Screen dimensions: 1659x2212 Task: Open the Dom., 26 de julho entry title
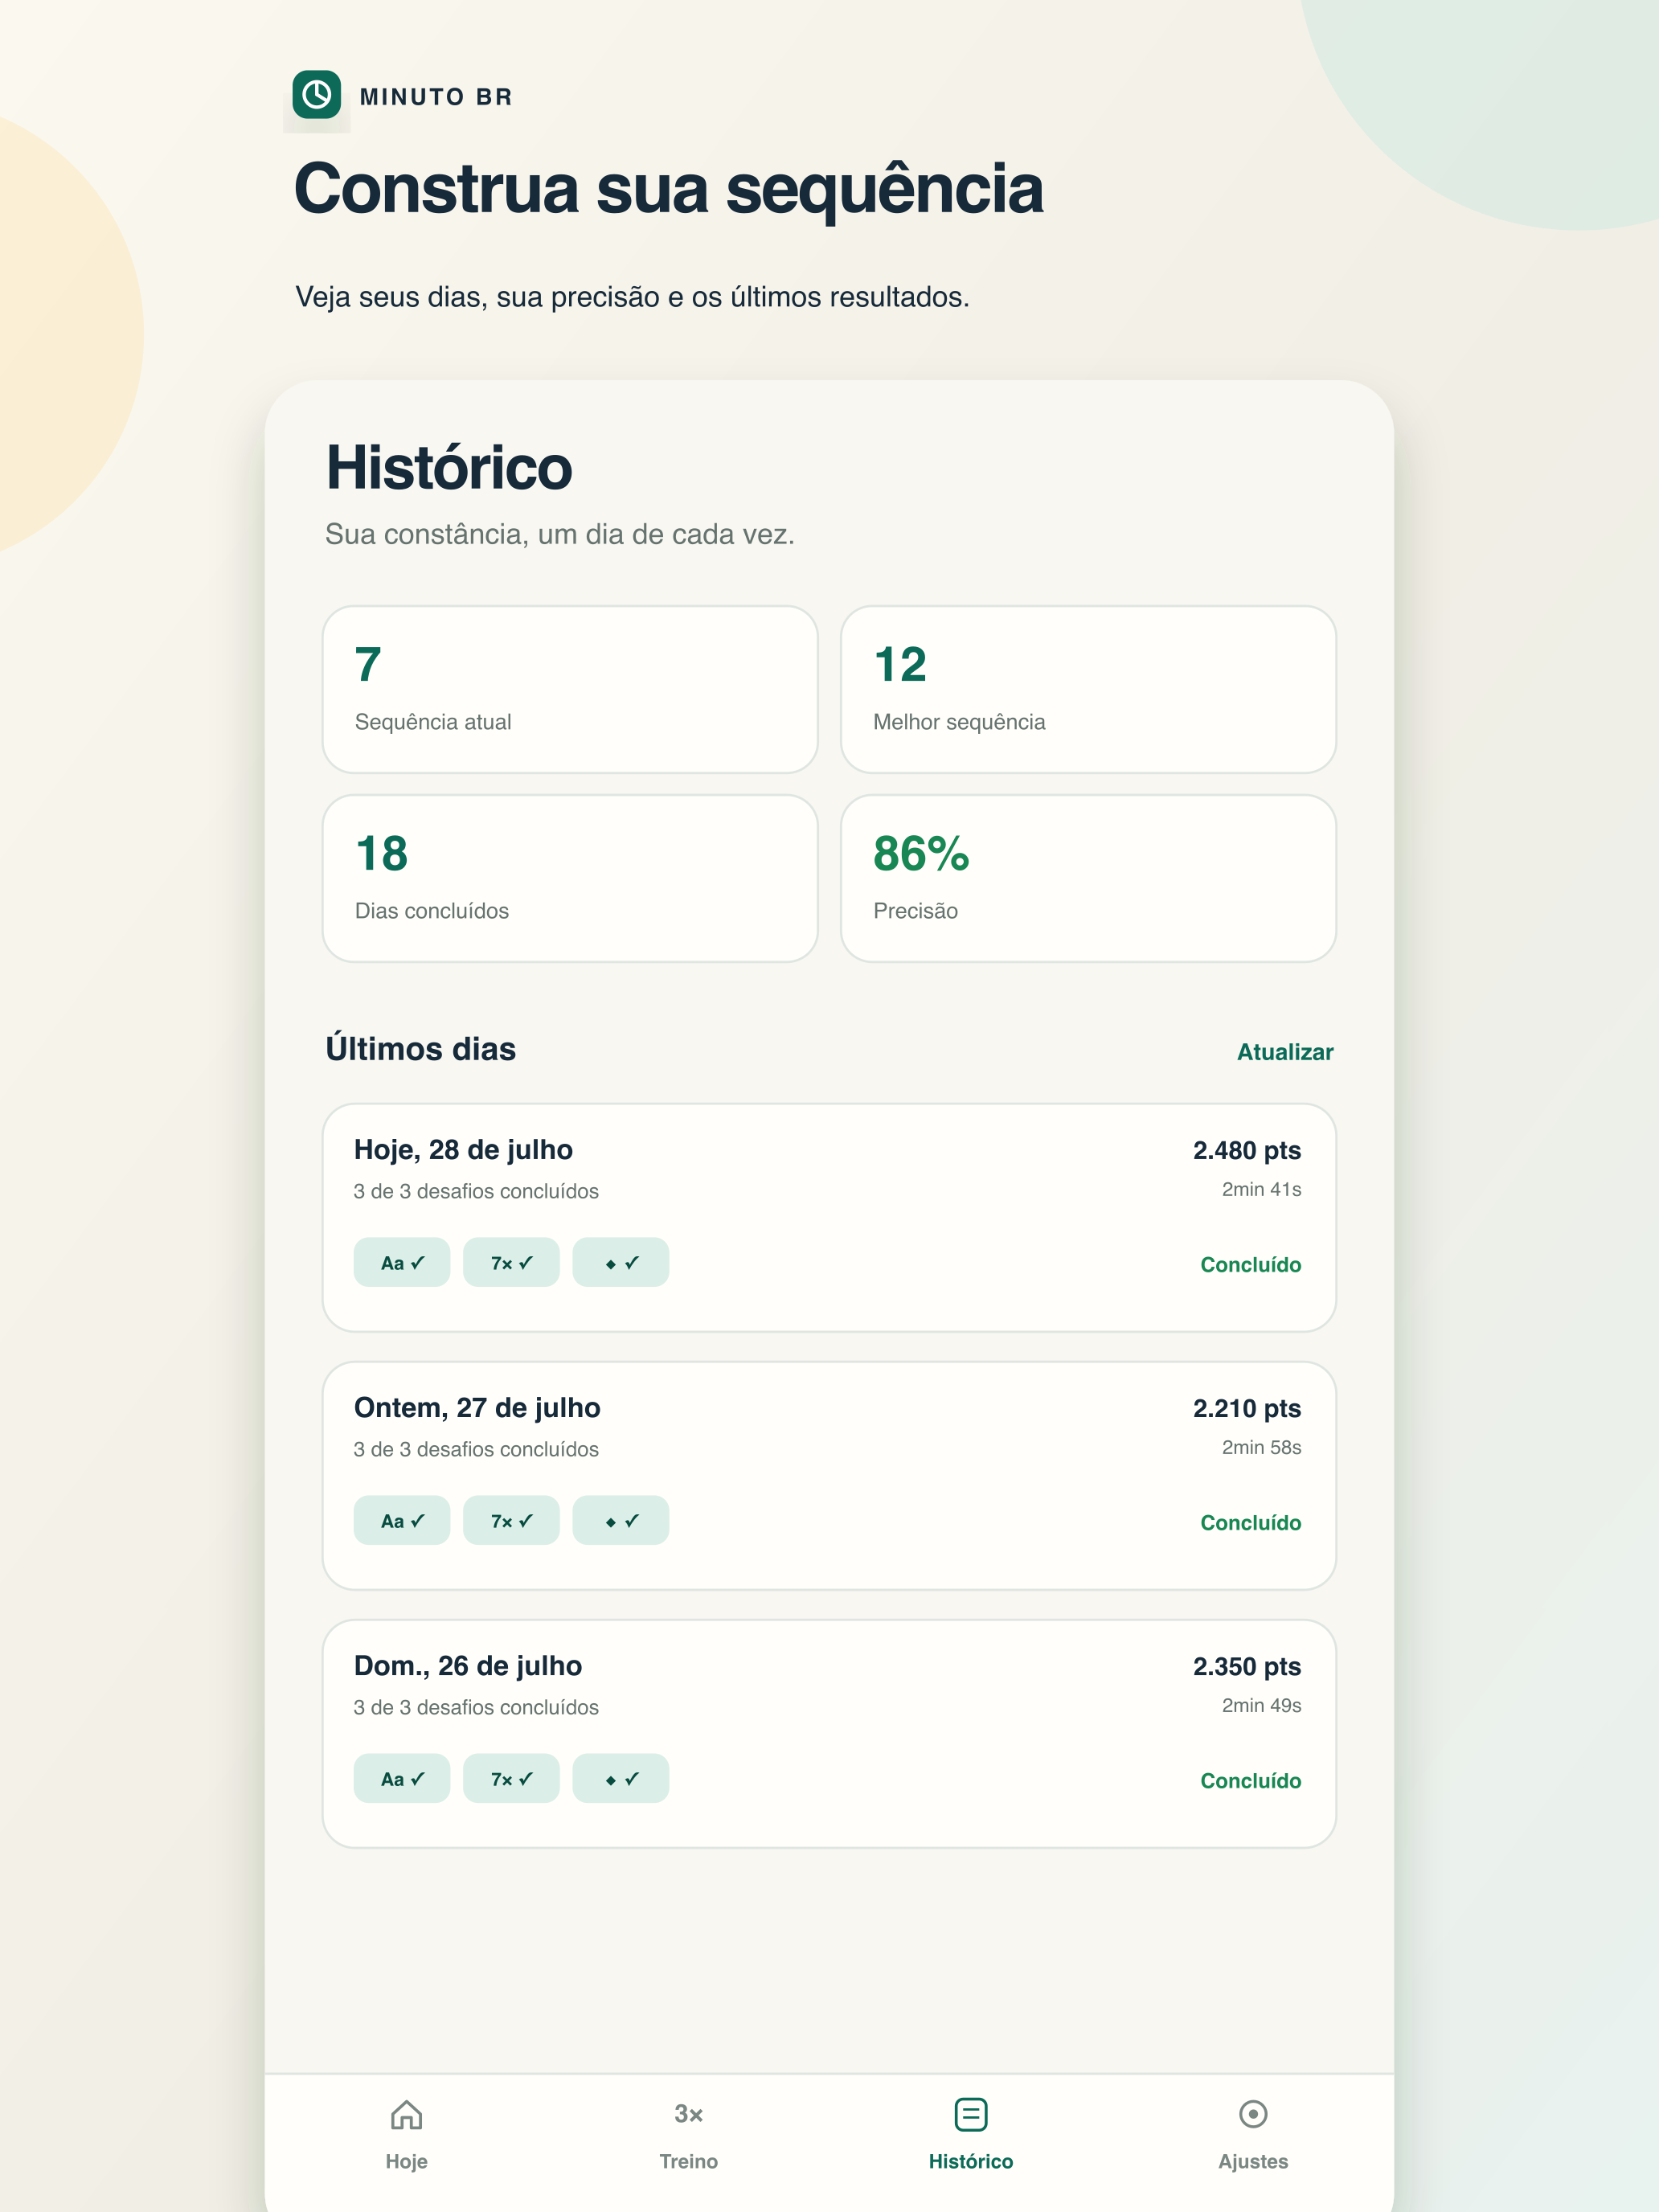tap(468, 1666)
